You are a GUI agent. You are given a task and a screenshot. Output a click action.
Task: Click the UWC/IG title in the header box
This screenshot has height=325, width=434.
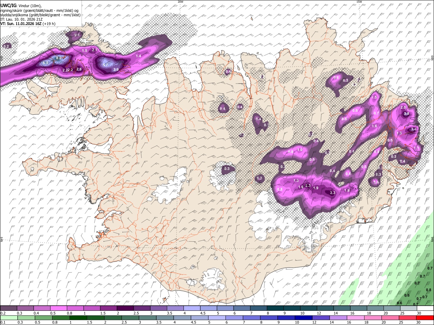[x=8, y=6]
